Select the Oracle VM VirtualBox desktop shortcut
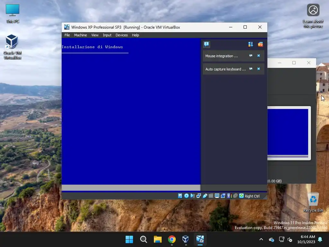This screenshot has height=247, width=329. click(13, 47)
